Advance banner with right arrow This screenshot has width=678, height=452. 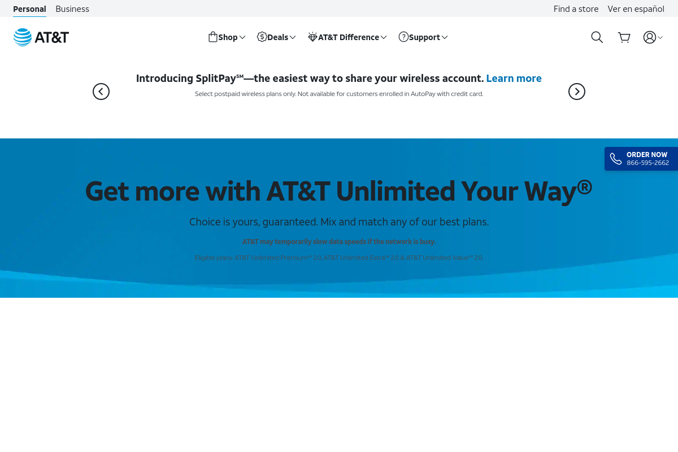(577, 92)
